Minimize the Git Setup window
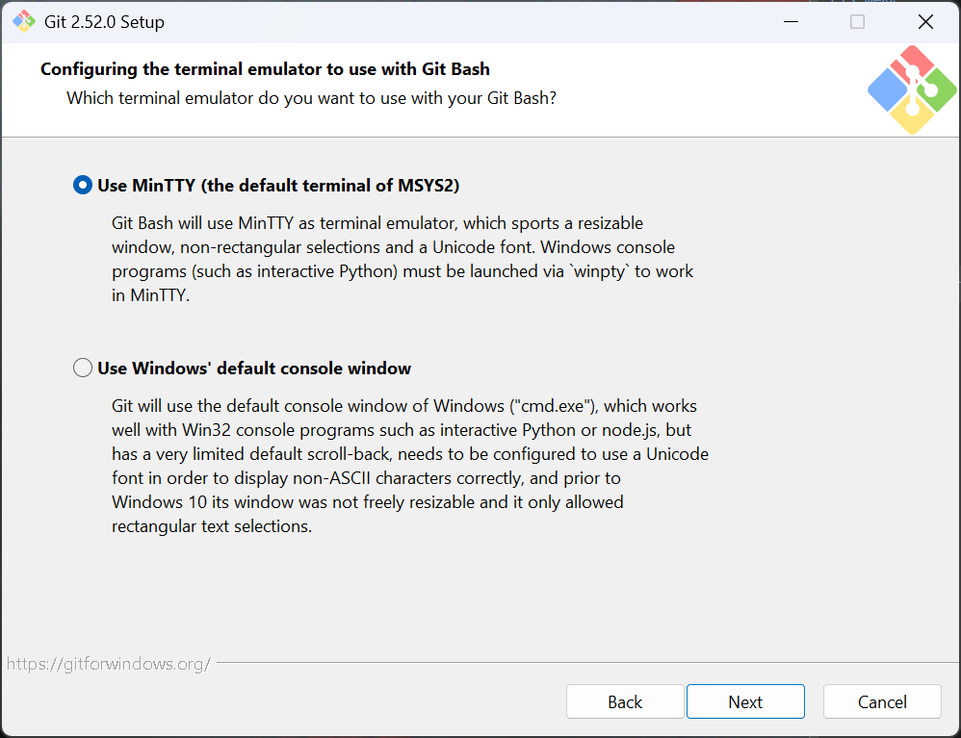This screenshot has width=961, height=738. pyautogui.click(x=791, y=21)
